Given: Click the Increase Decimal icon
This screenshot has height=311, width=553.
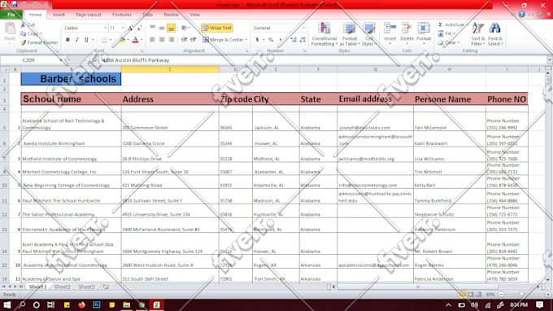Looking at the screenshot, I should click(294, 40).
